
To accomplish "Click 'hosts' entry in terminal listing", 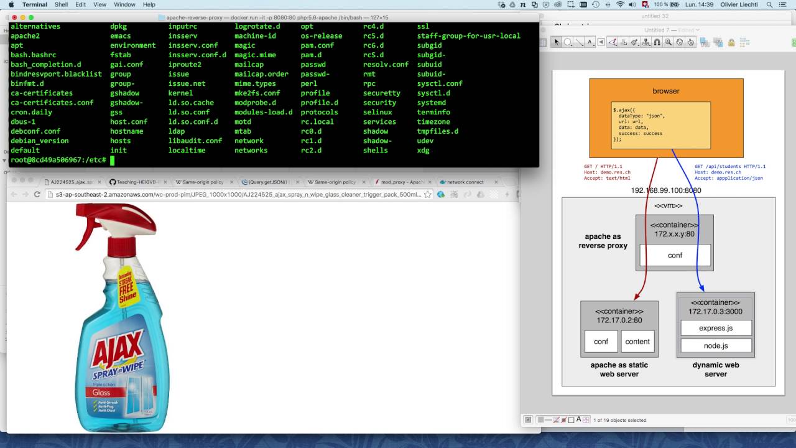I will coord(121,141).
